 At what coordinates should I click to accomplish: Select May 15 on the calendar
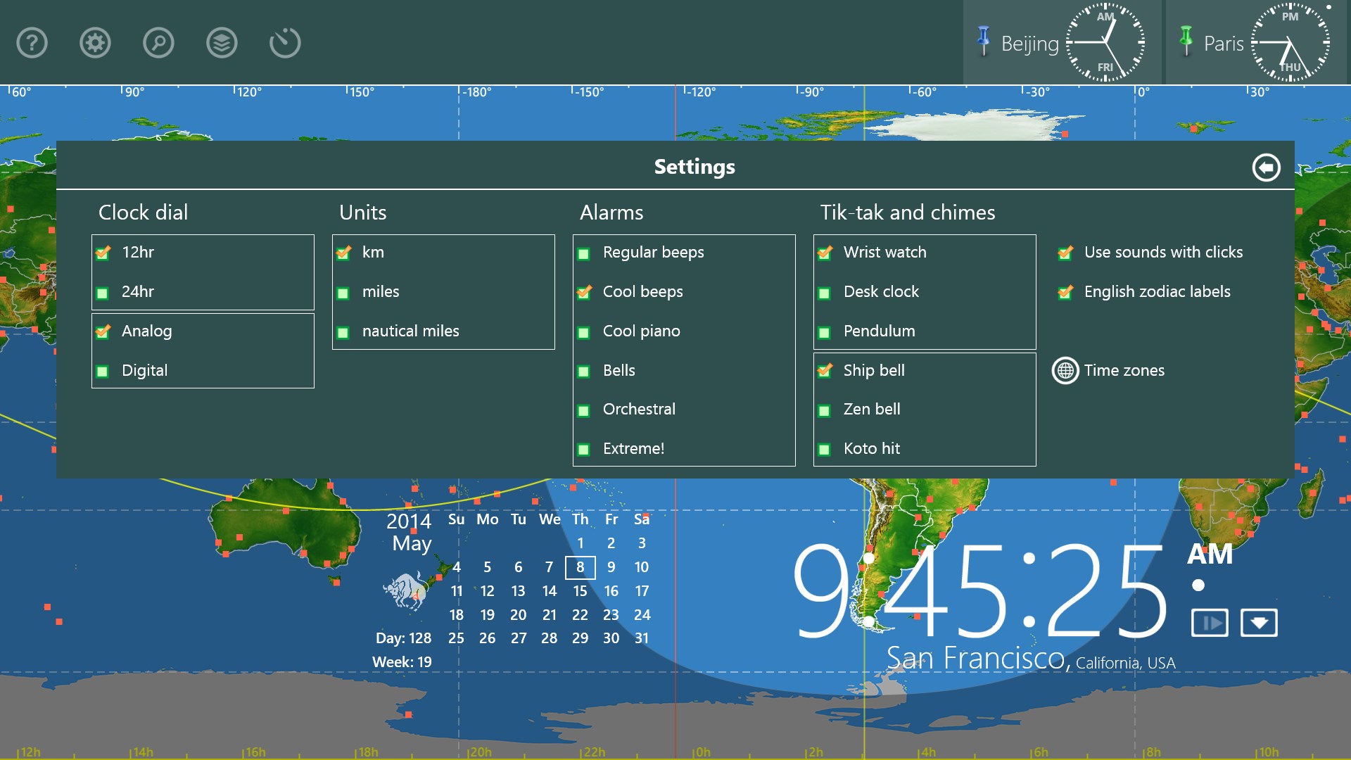(x=580, y=591)
